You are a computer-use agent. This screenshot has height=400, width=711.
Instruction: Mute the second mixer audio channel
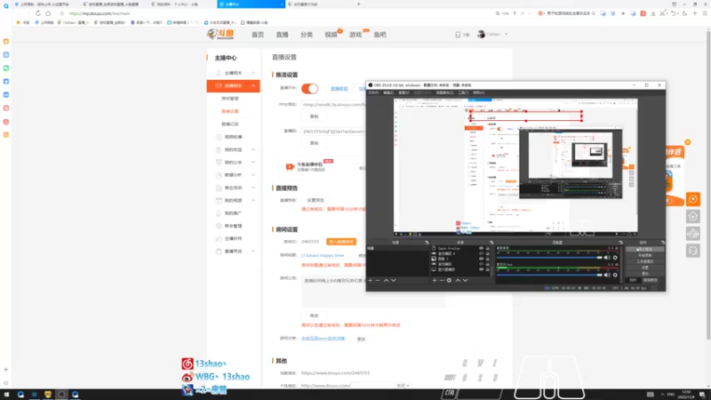607,275
